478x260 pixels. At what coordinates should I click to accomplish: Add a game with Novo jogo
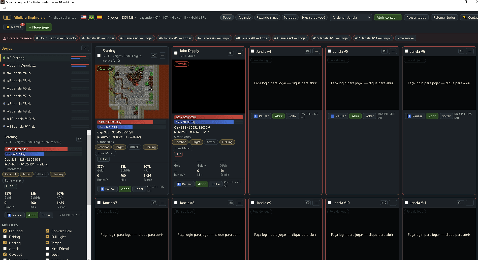click(x=39, y=27)
